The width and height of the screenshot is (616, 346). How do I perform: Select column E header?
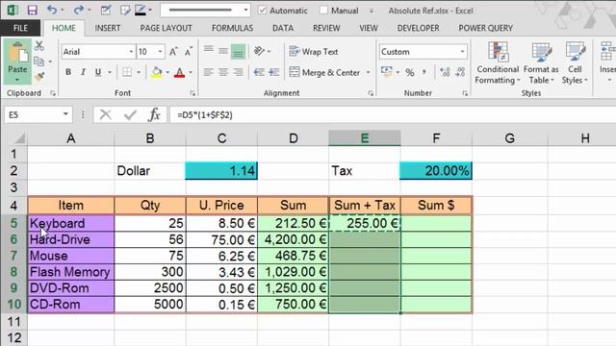click(x=365, y=138)
